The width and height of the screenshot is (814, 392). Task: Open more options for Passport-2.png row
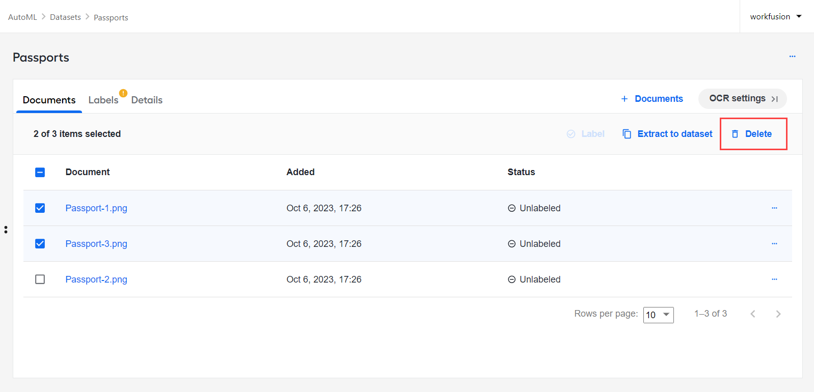click(x=774, y=279)
